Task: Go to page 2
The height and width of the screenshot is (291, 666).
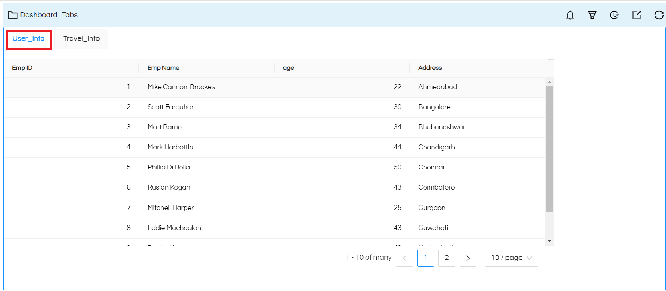Action: [447, 258]
